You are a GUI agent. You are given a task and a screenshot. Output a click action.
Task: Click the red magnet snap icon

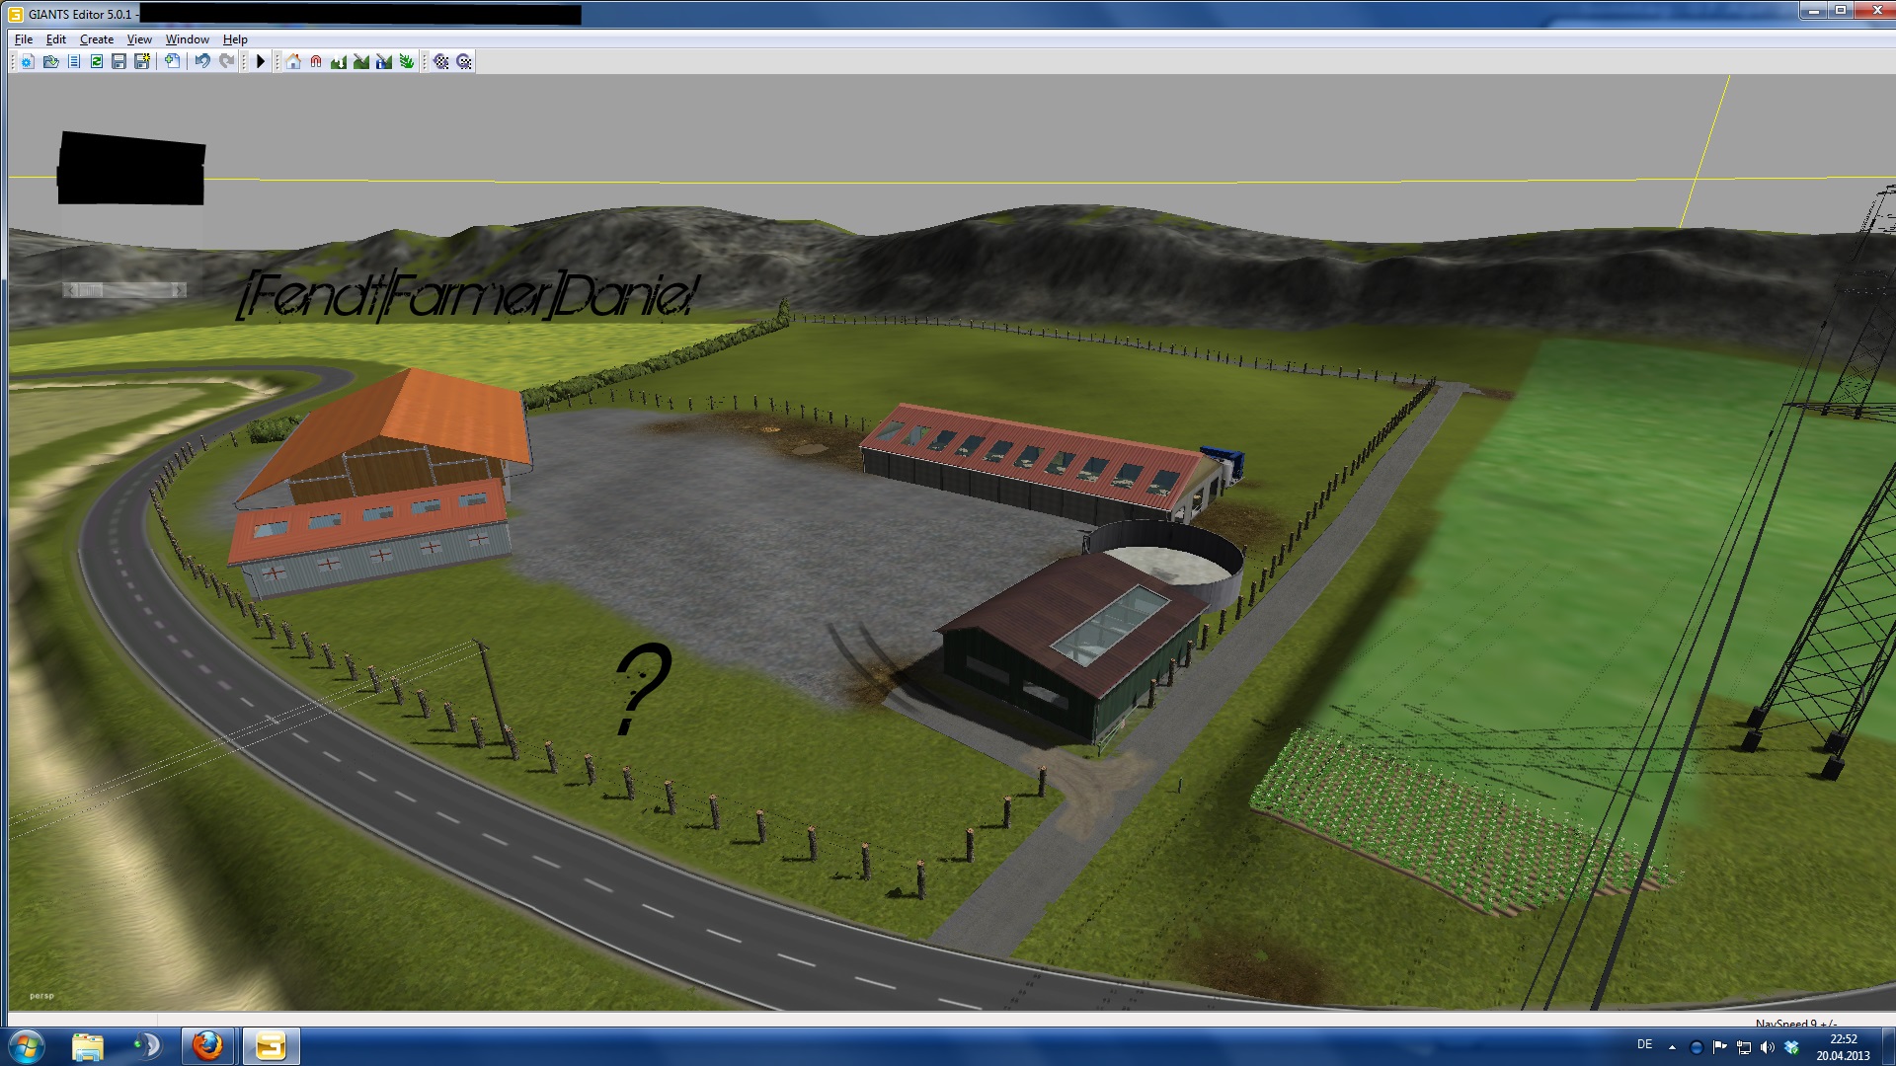pyautogui.click(x=316, y=62)
